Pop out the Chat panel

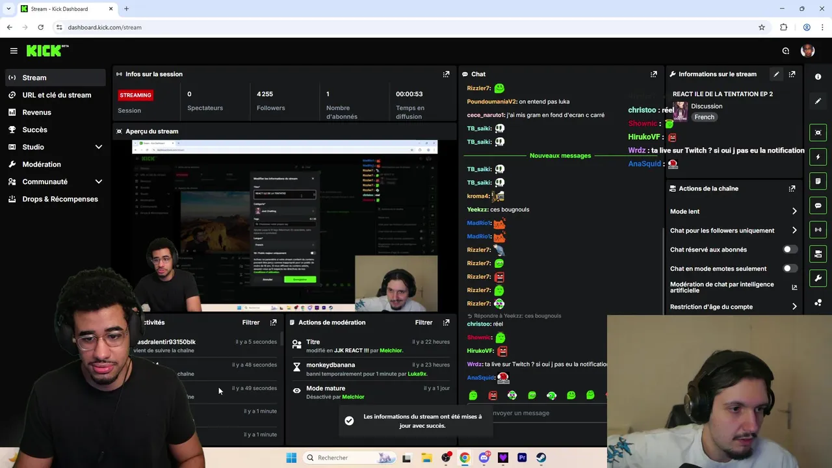pyautogui.click(x=654, y=74)
